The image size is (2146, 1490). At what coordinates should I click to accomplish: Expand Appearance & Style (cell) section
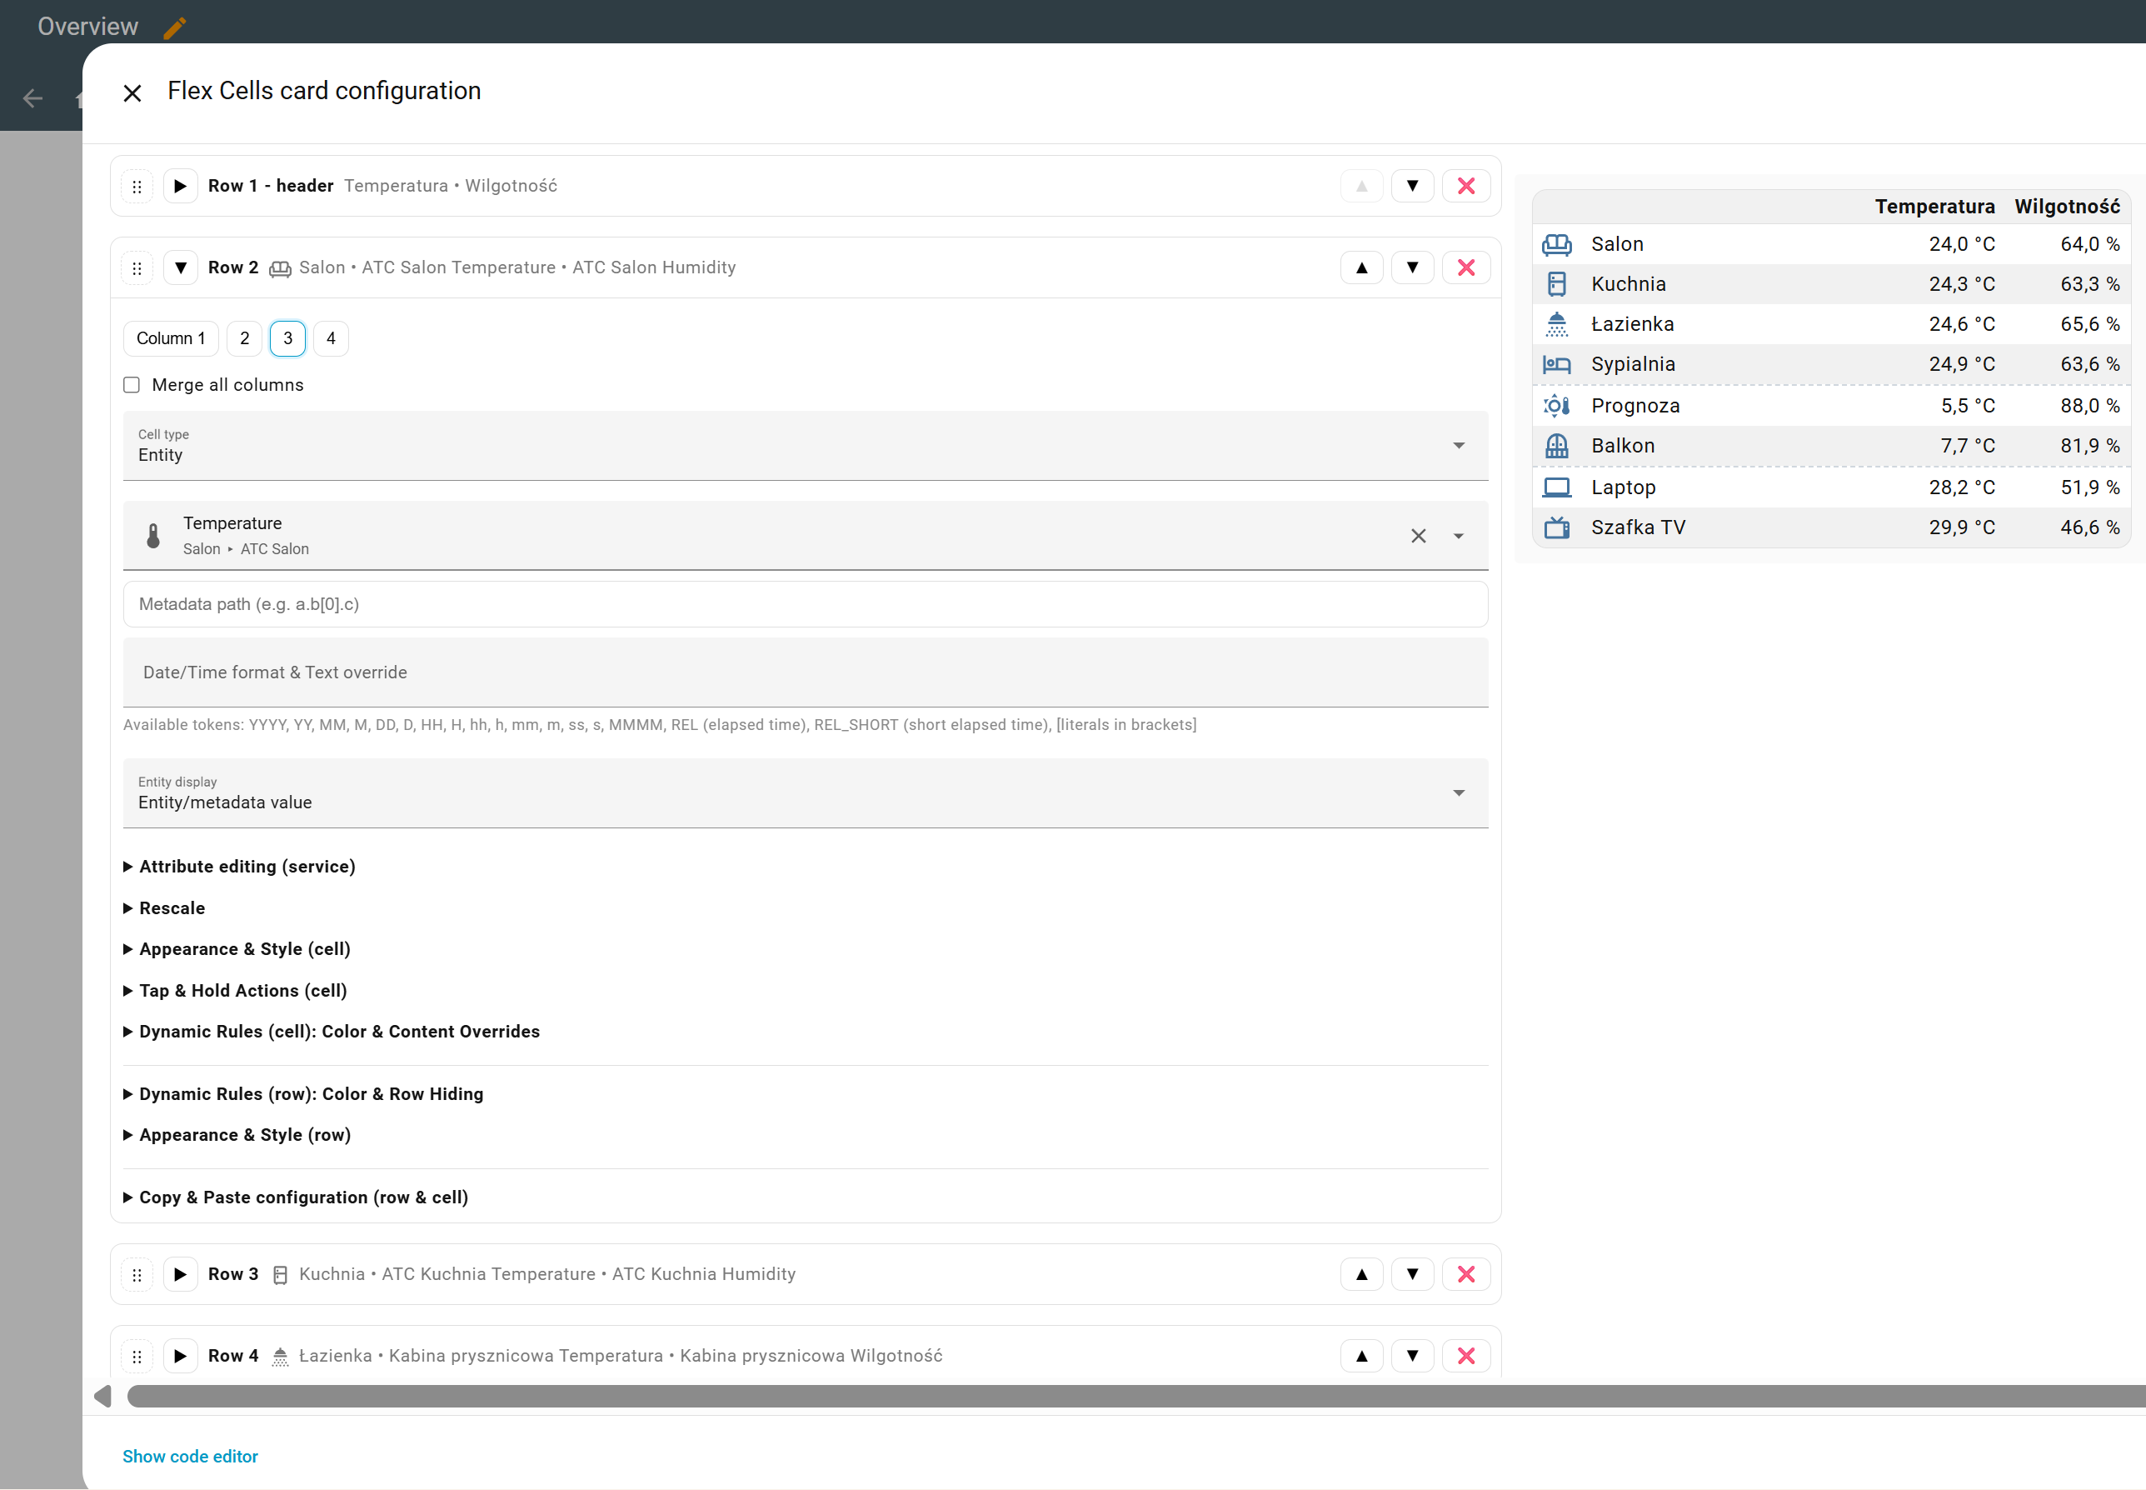coord(244,949)
